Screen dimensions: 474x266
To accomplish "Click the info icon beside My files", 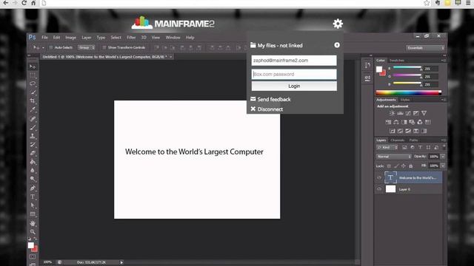I will (337, 45).
